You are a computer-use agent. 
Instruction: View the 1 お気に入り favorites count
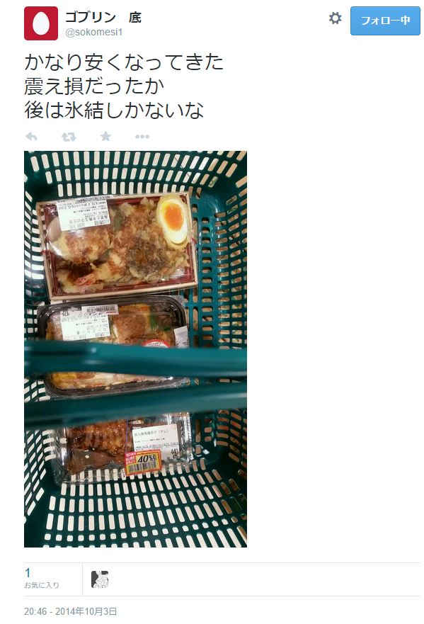coord(41,579)
